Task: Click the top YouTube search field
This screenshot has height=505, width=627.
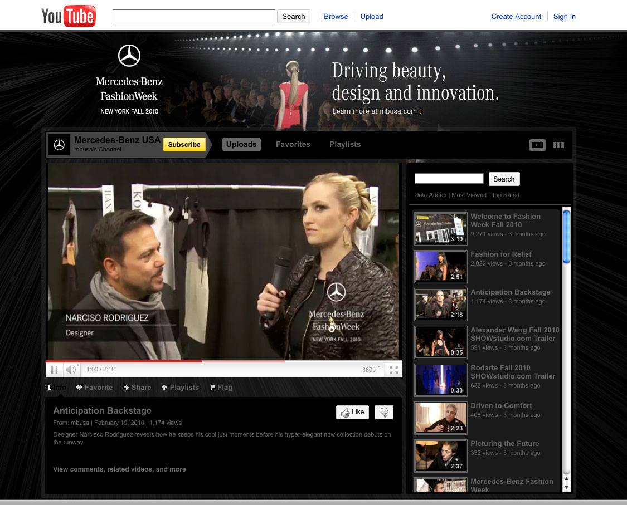Action: [193, 16]
